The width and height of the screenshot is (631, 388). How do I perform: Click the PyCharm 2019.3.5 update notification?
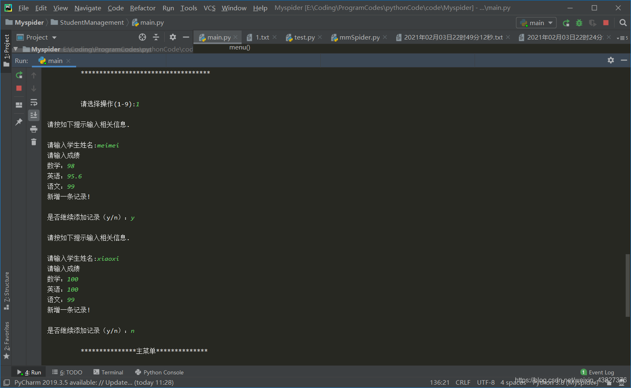coord(94,383)
